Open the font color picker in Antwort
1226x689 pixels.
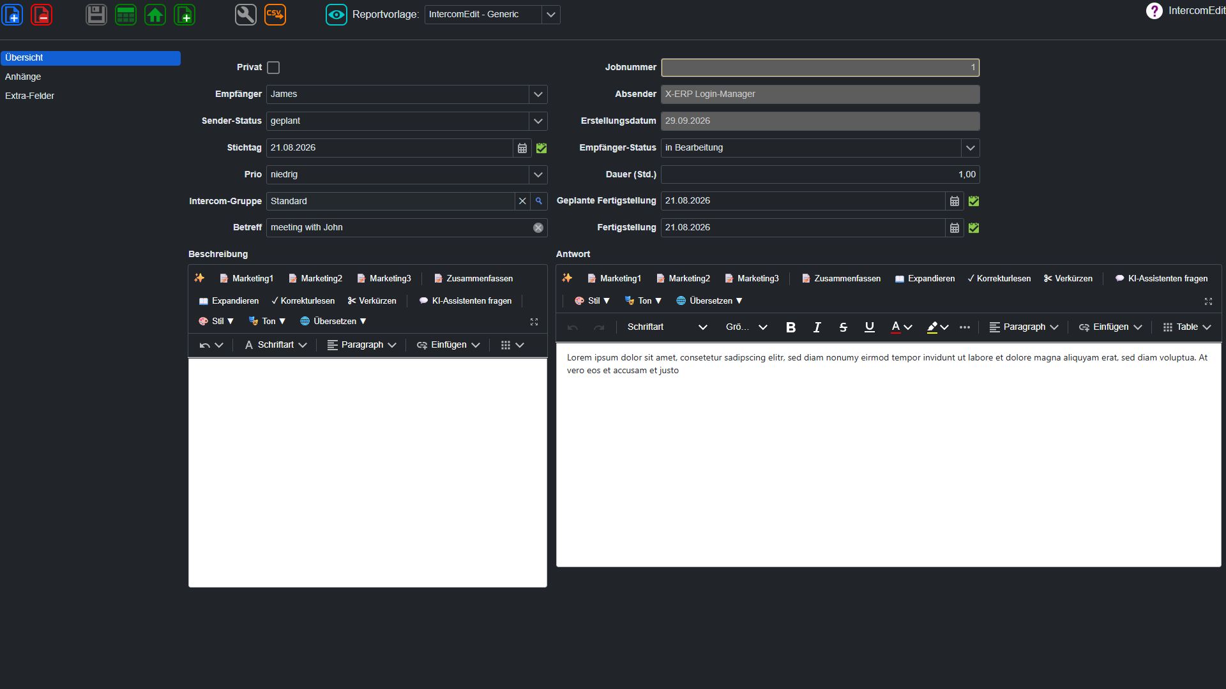pos(901,327)
